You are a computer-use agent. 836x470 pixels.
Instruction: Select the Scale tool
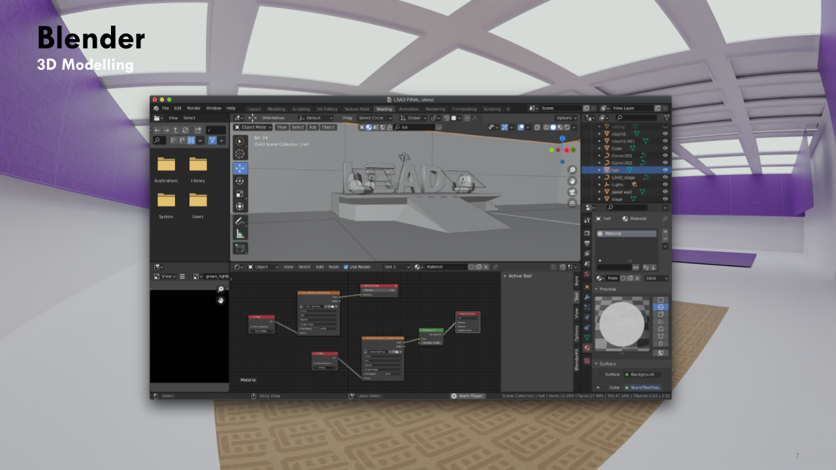tap(240, 194)
